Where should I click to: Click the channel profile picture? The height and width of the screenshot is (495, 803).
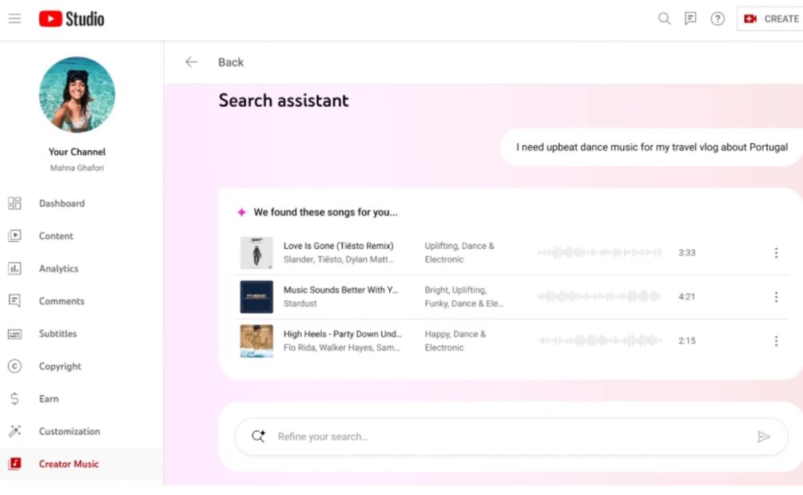tap(77, 94)
